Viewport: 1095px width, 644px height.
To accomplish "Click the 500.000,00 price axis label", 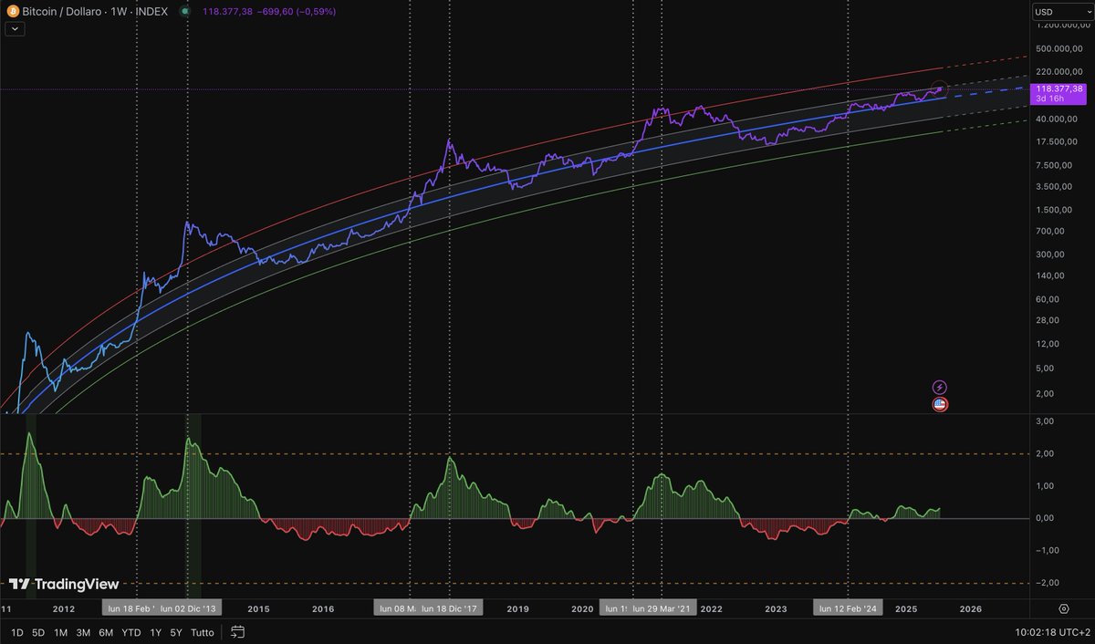I will click(1058, 48).
